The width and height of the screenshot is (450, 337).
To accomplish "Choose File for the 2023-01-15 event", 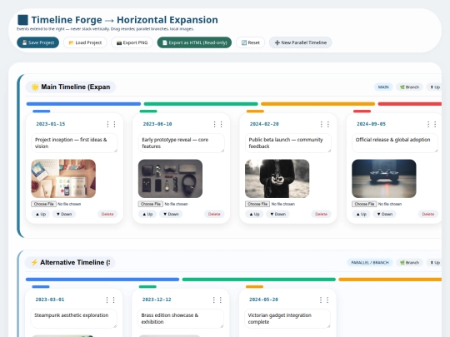I will [x=43, y=204].
